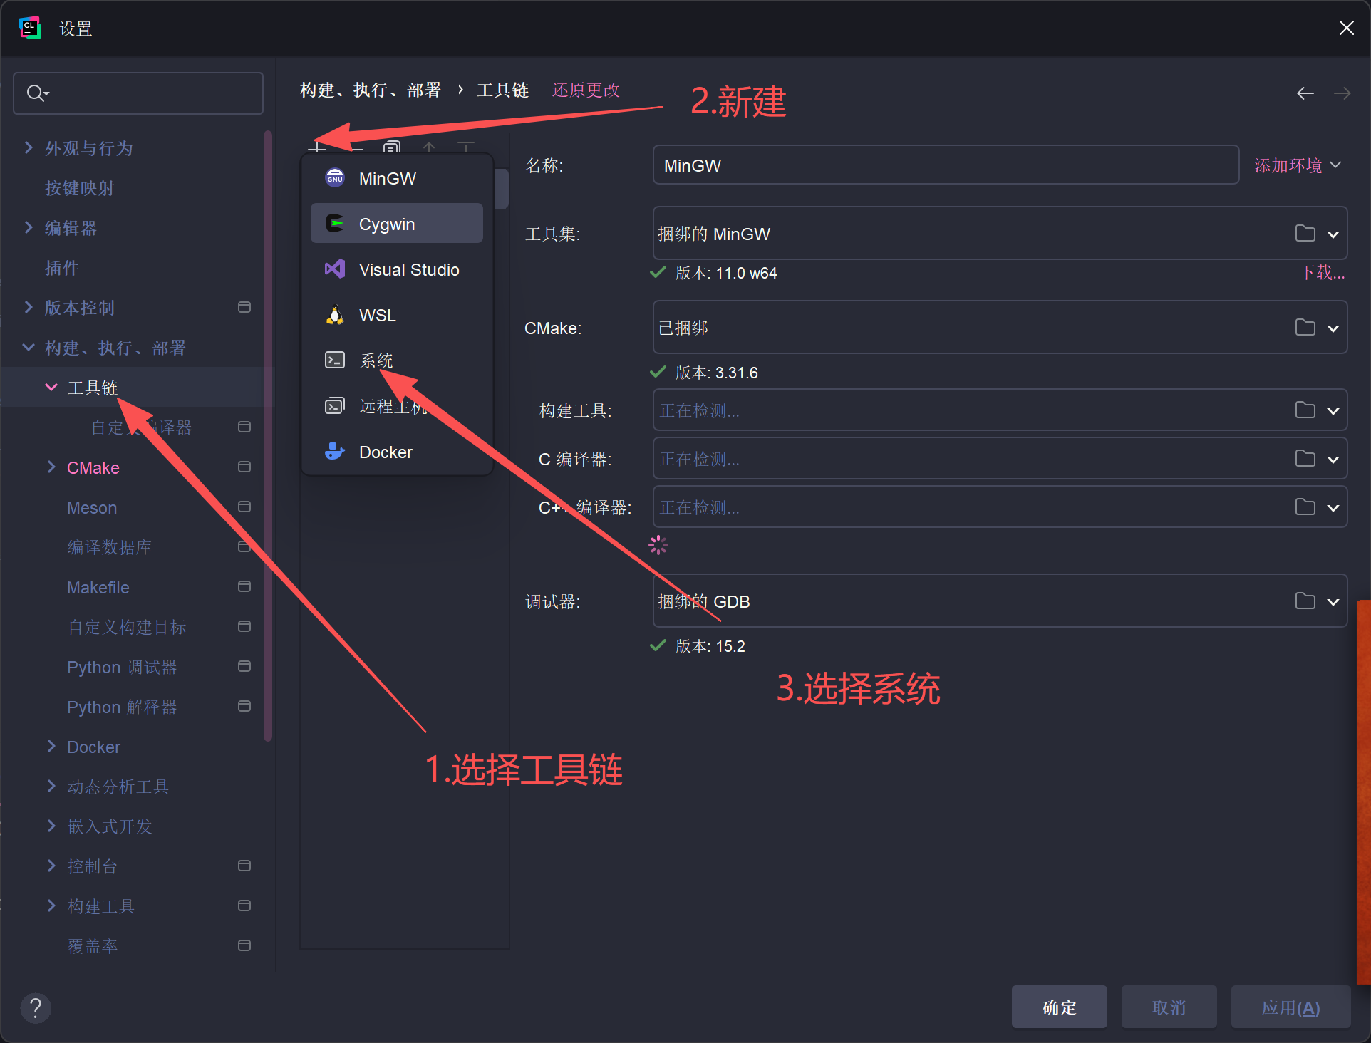Open the C++ 编译器 dropdown arrow
1371x1043 pixels.
[1333, 508]
